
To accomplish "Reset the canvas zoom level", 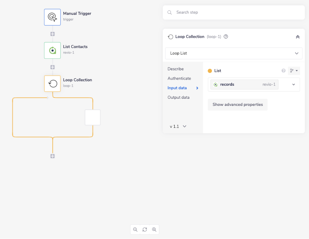I will point(145,229).
